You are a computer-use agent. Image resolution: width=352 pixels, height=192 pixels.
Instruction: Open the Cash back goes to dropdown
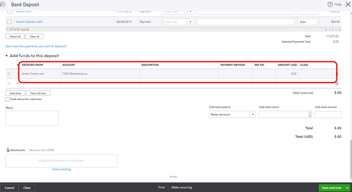click(x=253, y=114)
